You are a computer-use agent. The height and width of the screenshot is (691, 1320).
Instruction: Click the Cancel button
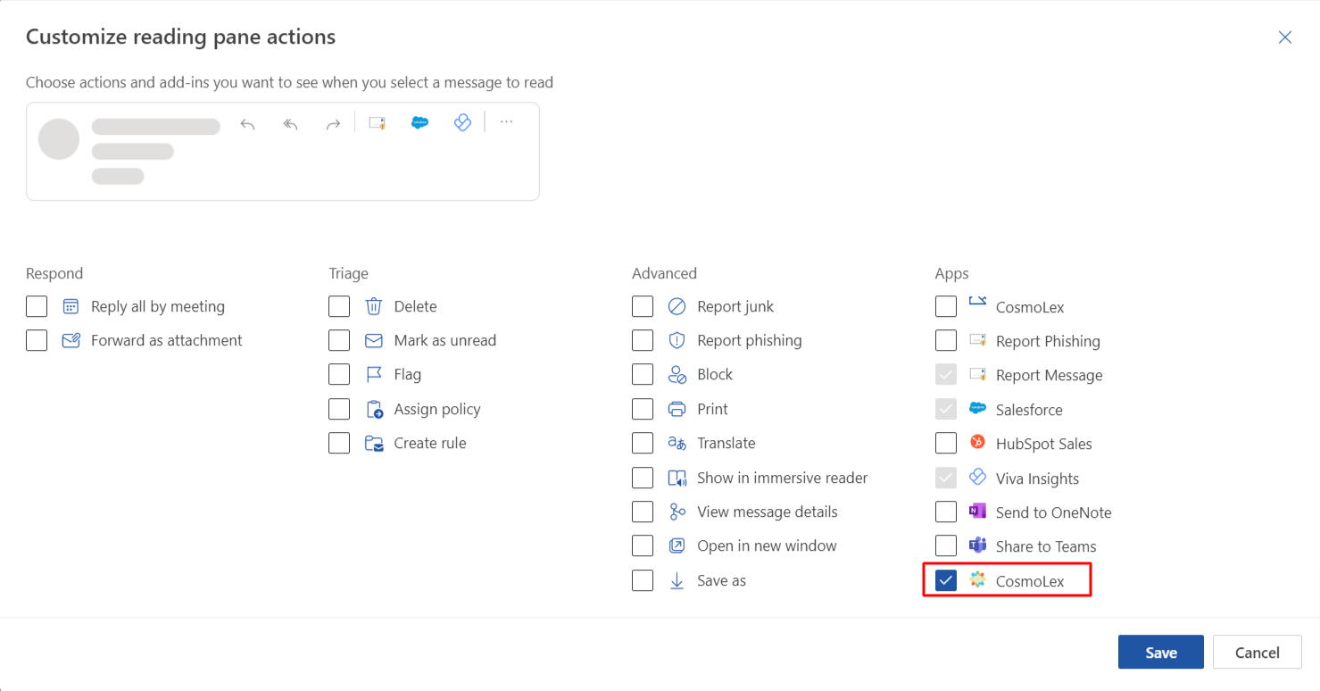tap(1257, 653)
